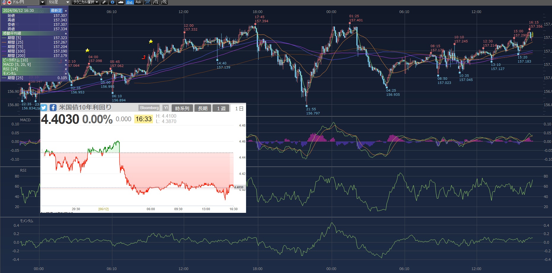Click the blue information icon
Screen dimensions: 552x273
(x=112, y=2)
